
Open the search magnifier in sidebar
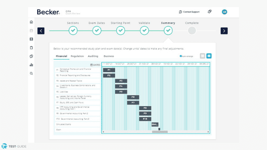coord(31,73)
